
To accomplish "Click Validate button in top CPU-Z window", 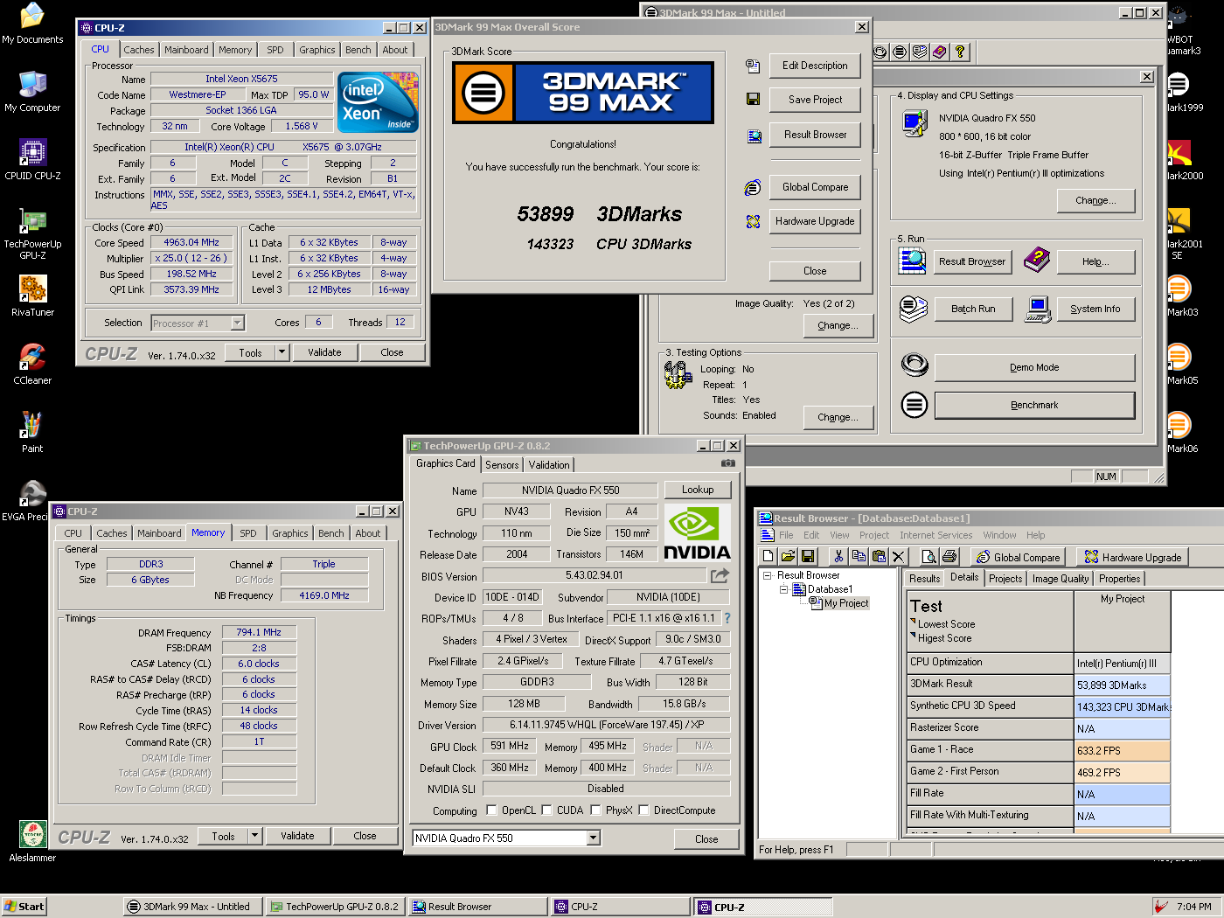I will point(324,352).
